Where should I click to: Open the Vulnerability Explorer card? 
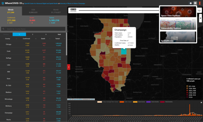[178, 24]
